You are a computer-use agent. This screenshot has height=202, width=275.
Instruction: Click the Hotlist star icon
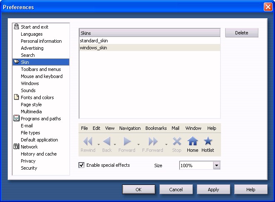click(x=208, y=141)
